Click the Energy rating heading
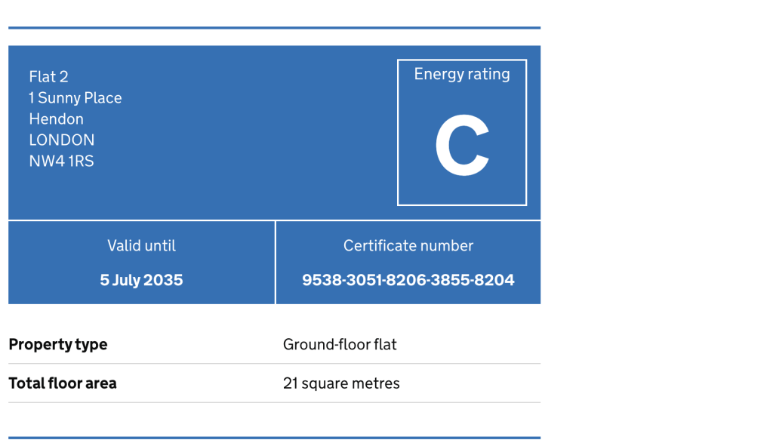Viewport: 773px width, 440px height. click(x=462, y=75)
